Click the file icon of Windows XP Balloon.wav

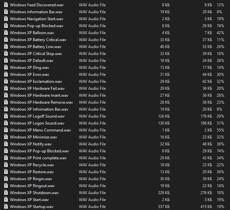[6, 33]
